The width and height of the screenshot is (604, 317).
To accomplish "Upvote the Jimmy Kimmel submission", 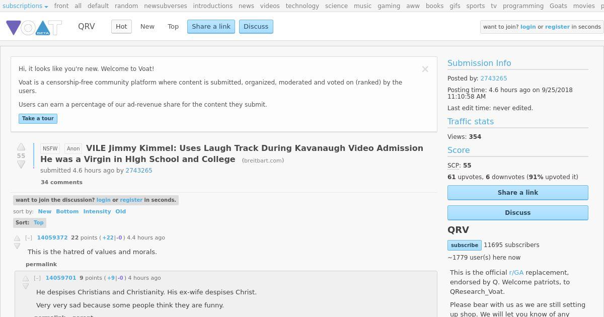I will pos(21,147).
